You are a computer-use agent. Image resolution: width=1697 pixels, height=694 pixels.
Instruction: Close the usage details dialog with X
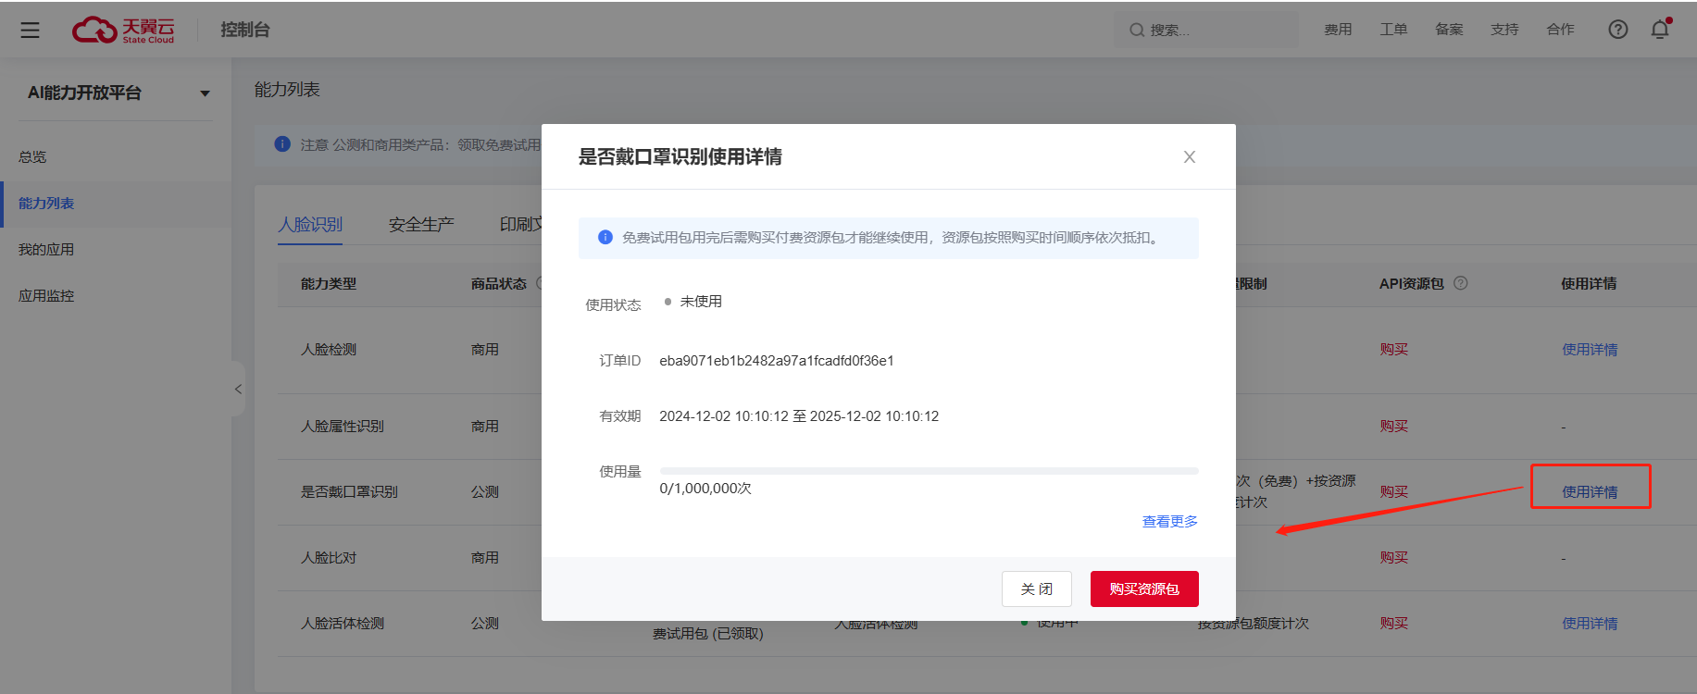tap(1190, 157)
